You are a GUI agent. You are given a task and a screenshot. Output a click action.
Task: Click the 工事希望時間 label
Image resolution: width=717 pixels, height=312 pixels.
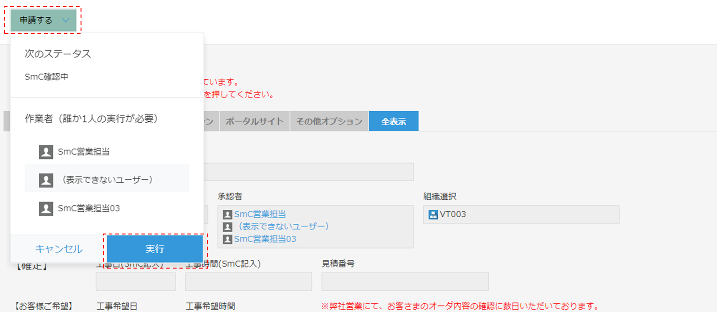(x=210, y=306)
